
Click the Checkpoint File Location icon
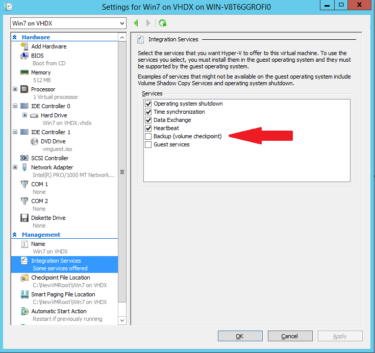pyautogui.click(x=24, y=278)
